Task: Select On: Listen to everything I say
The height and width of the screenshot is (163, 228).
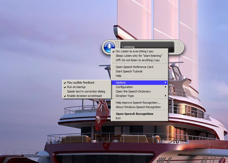Action: tap(139, 51)
